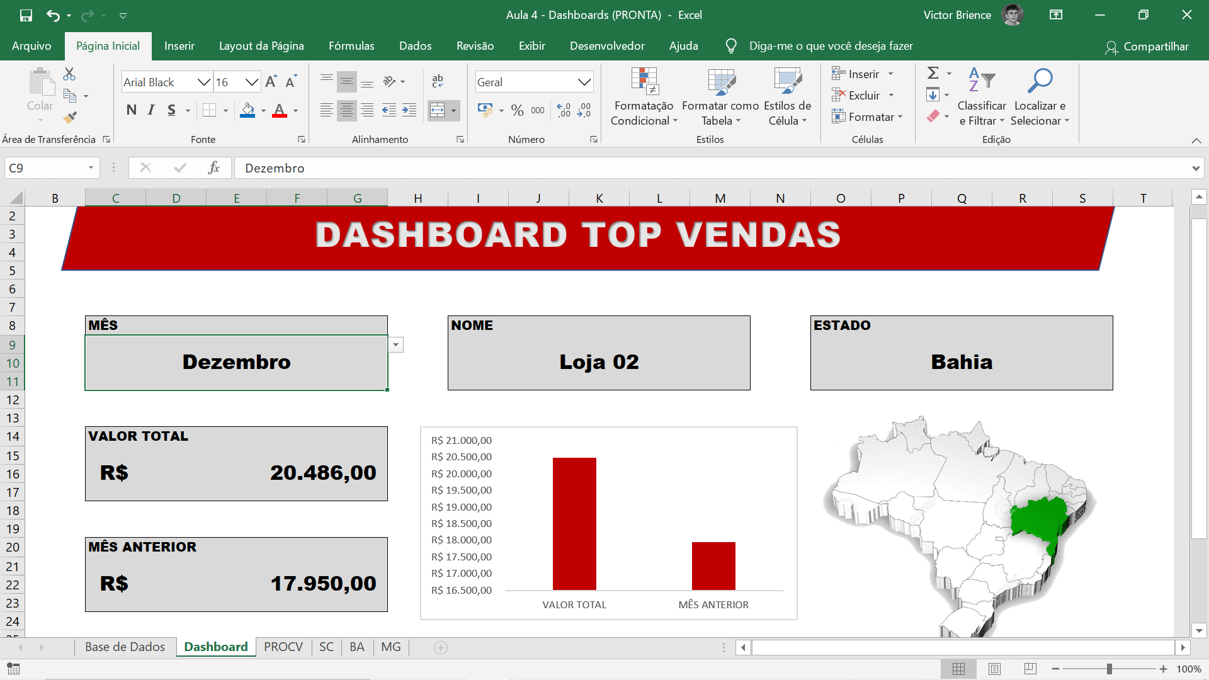Click the vertical scrollbar down arrow
Screen dimensions: 1209x680
(x=1199, y=630)
